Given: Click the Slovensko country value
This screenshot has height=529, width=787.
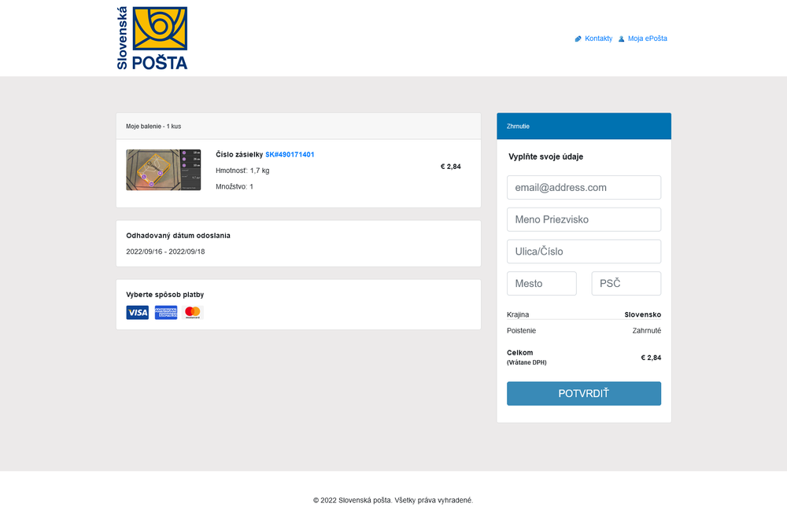Looking at the screenshot, I should click(642, 314).
